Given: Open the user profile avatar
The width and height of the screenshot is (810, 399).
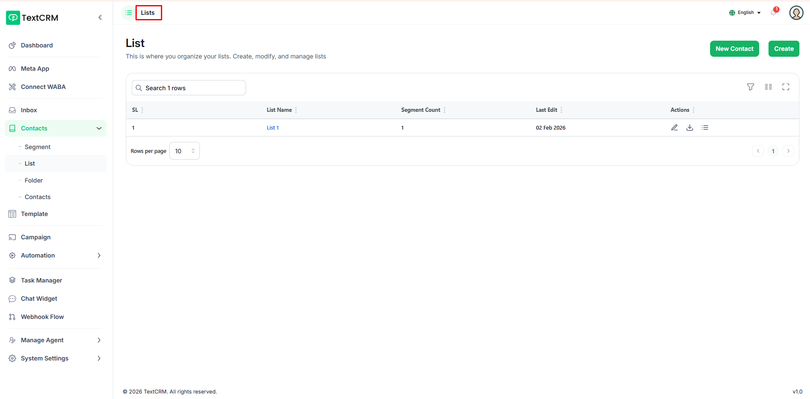Looking at the screenshot, I should 796,13.
